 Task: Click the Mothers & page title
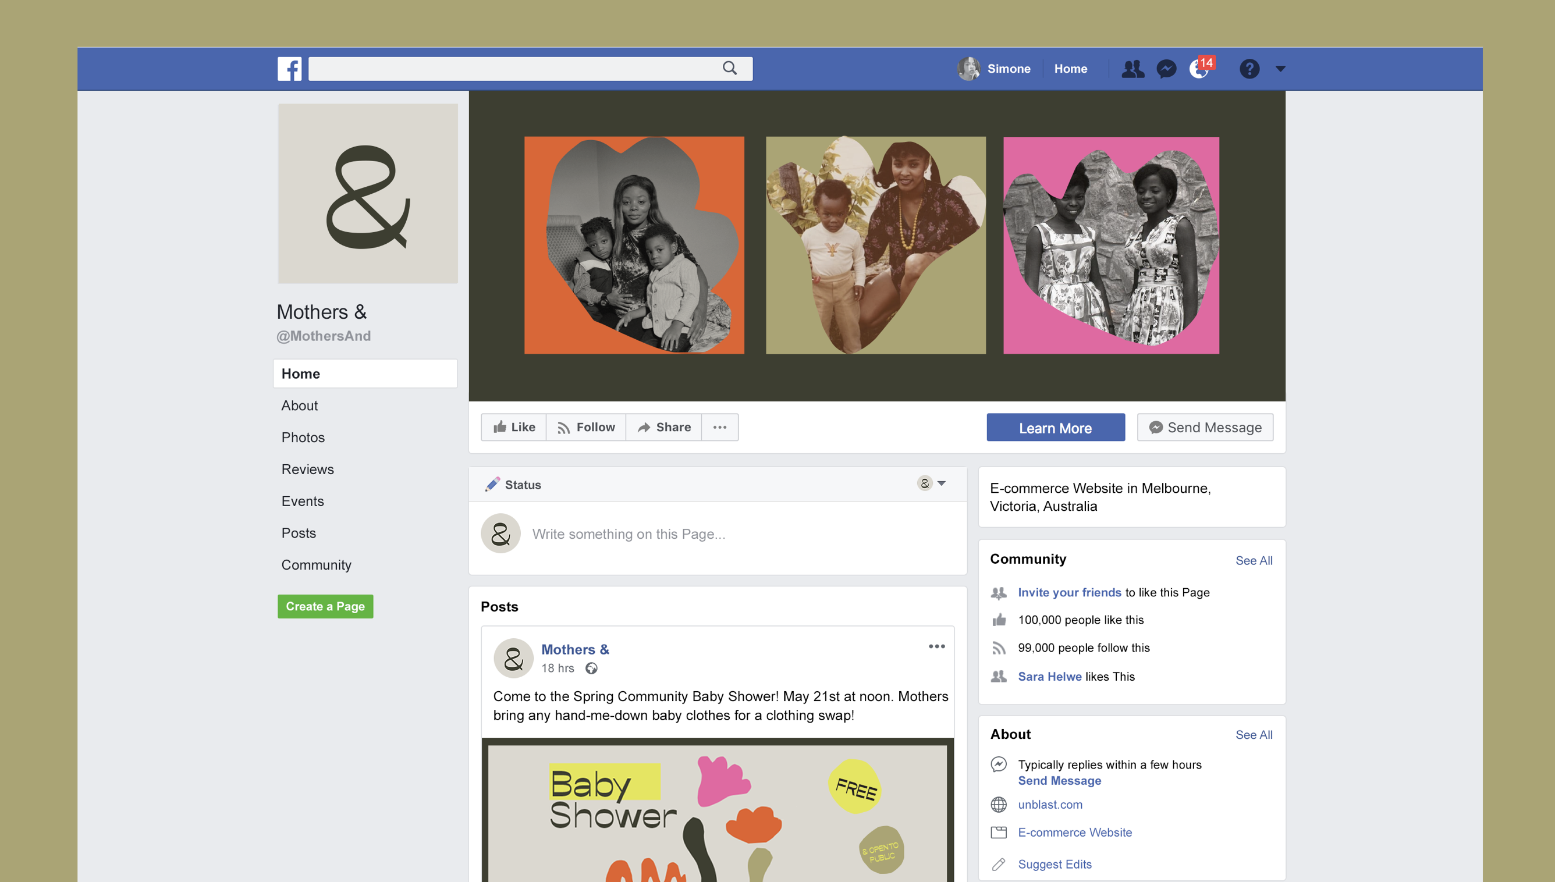[322, 311]
